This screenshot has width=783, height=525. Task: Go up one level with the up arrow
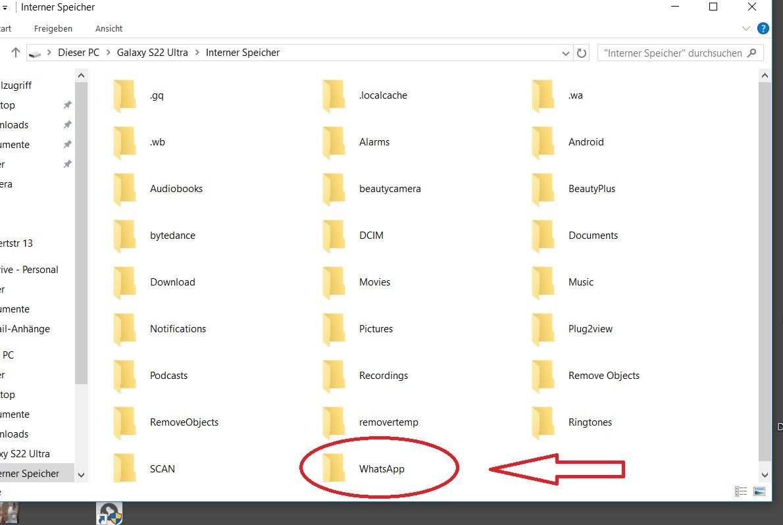tap(16, 53)
